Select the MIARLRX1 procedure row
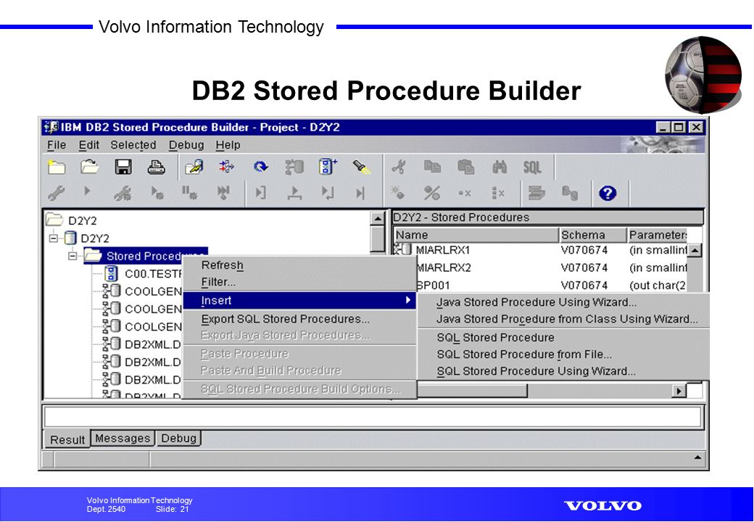The width and height of the screenshot is (754, 522). pos(541,250)
